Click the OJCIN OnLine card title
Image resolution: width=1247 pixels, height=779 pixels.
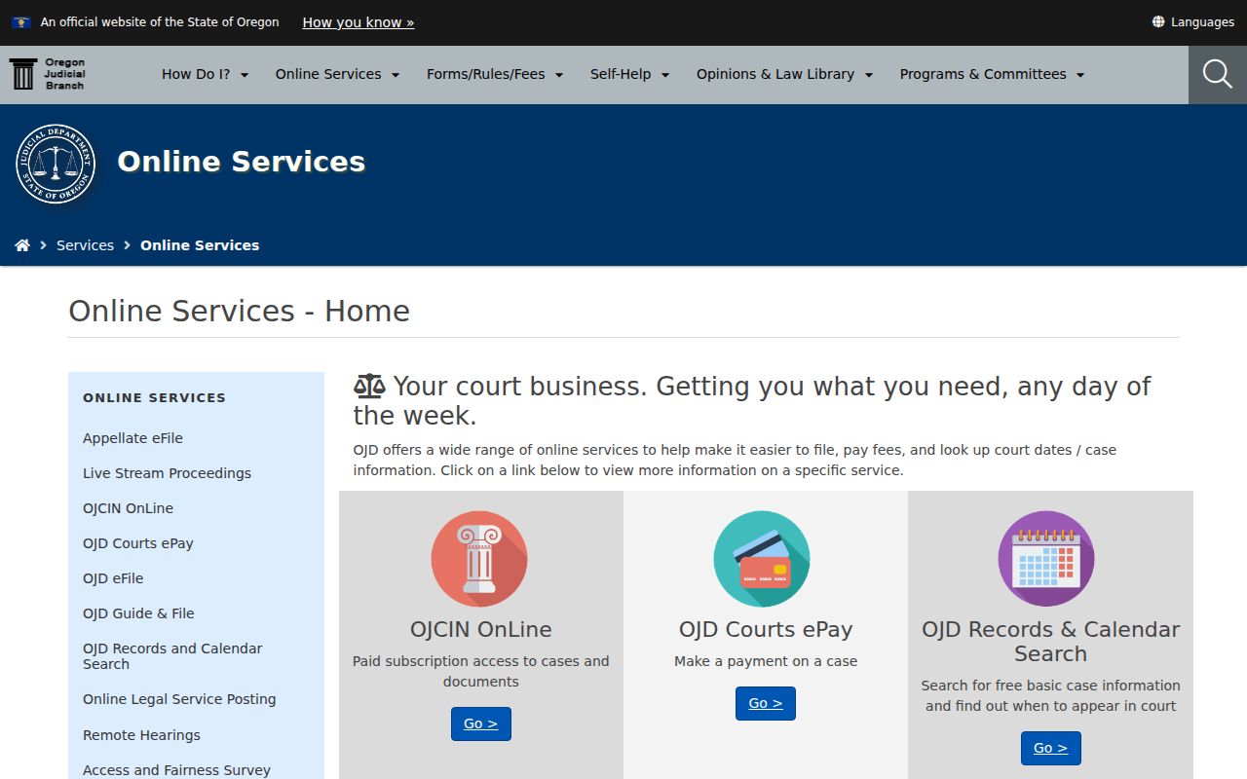tap(481, 629)
